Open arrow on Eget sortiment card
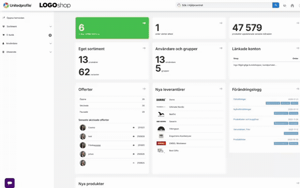The width and height of the screenshot is (300, 188). click(x=144, y=48)
